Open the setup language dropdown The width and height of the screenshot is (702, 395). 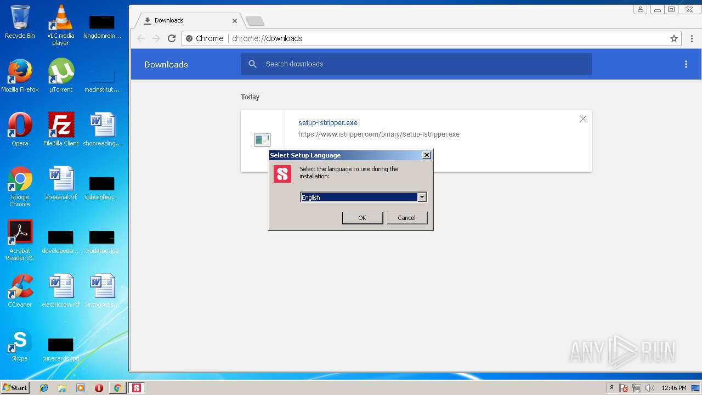pyautogui.click(x=422, y=197)
